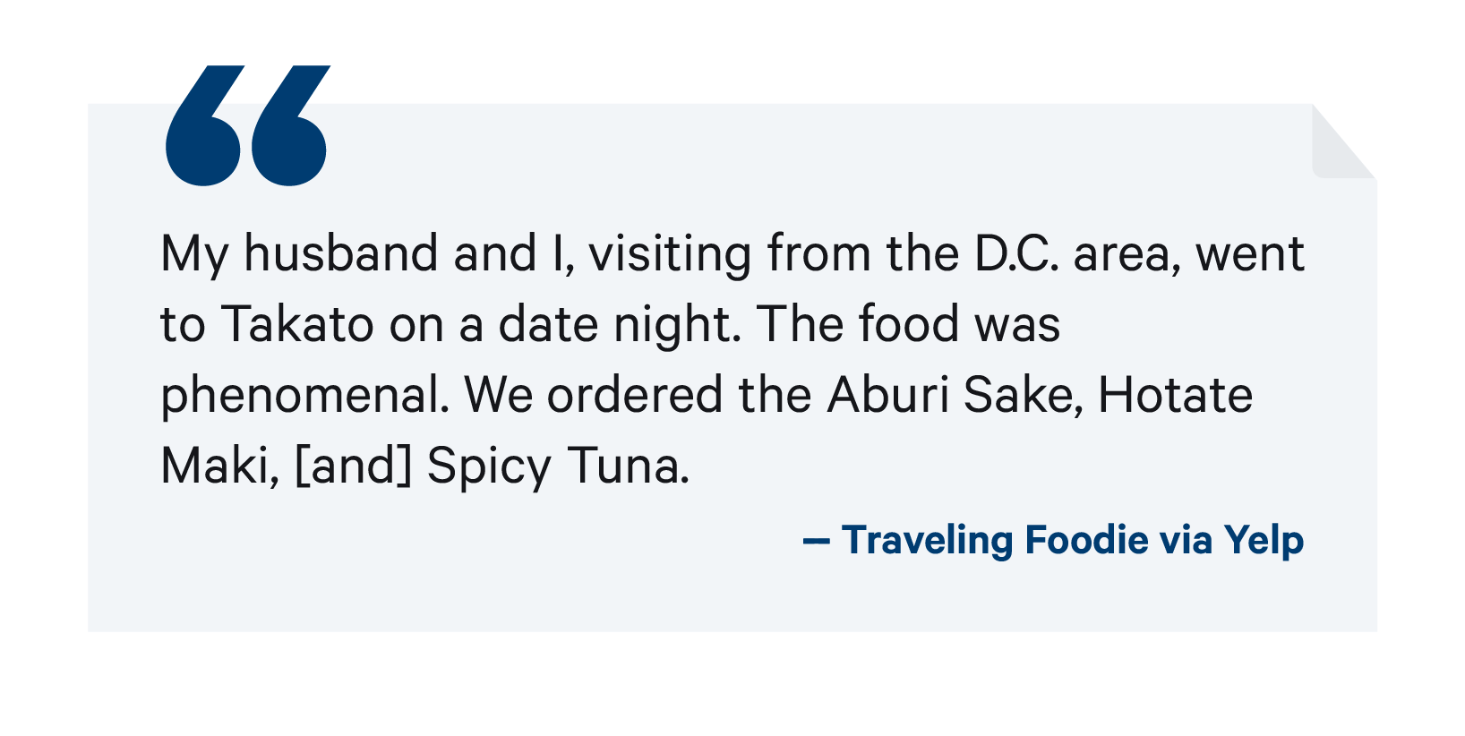This screenshot has height=736, width=1465.
Task: Click the right blue opening quote glyph
Action: click(291, 125)
